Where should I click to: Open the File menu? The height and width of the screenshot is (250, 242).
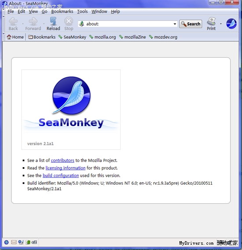click(11, 11)
